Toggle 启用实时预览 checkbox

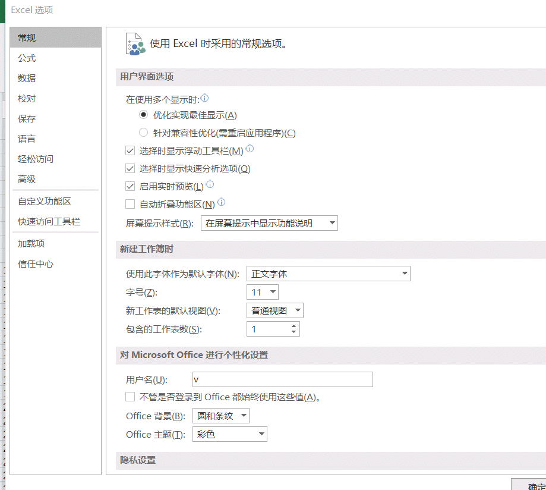(x=130, y=187)
